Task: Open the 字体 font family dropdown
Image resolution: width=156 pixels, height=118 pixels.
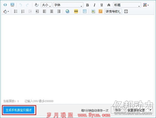Action: [68, 5]
